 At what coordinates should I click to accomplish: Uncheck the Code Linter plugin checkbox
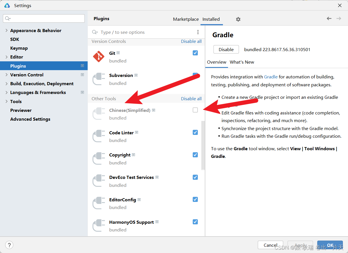coord(195,132)
